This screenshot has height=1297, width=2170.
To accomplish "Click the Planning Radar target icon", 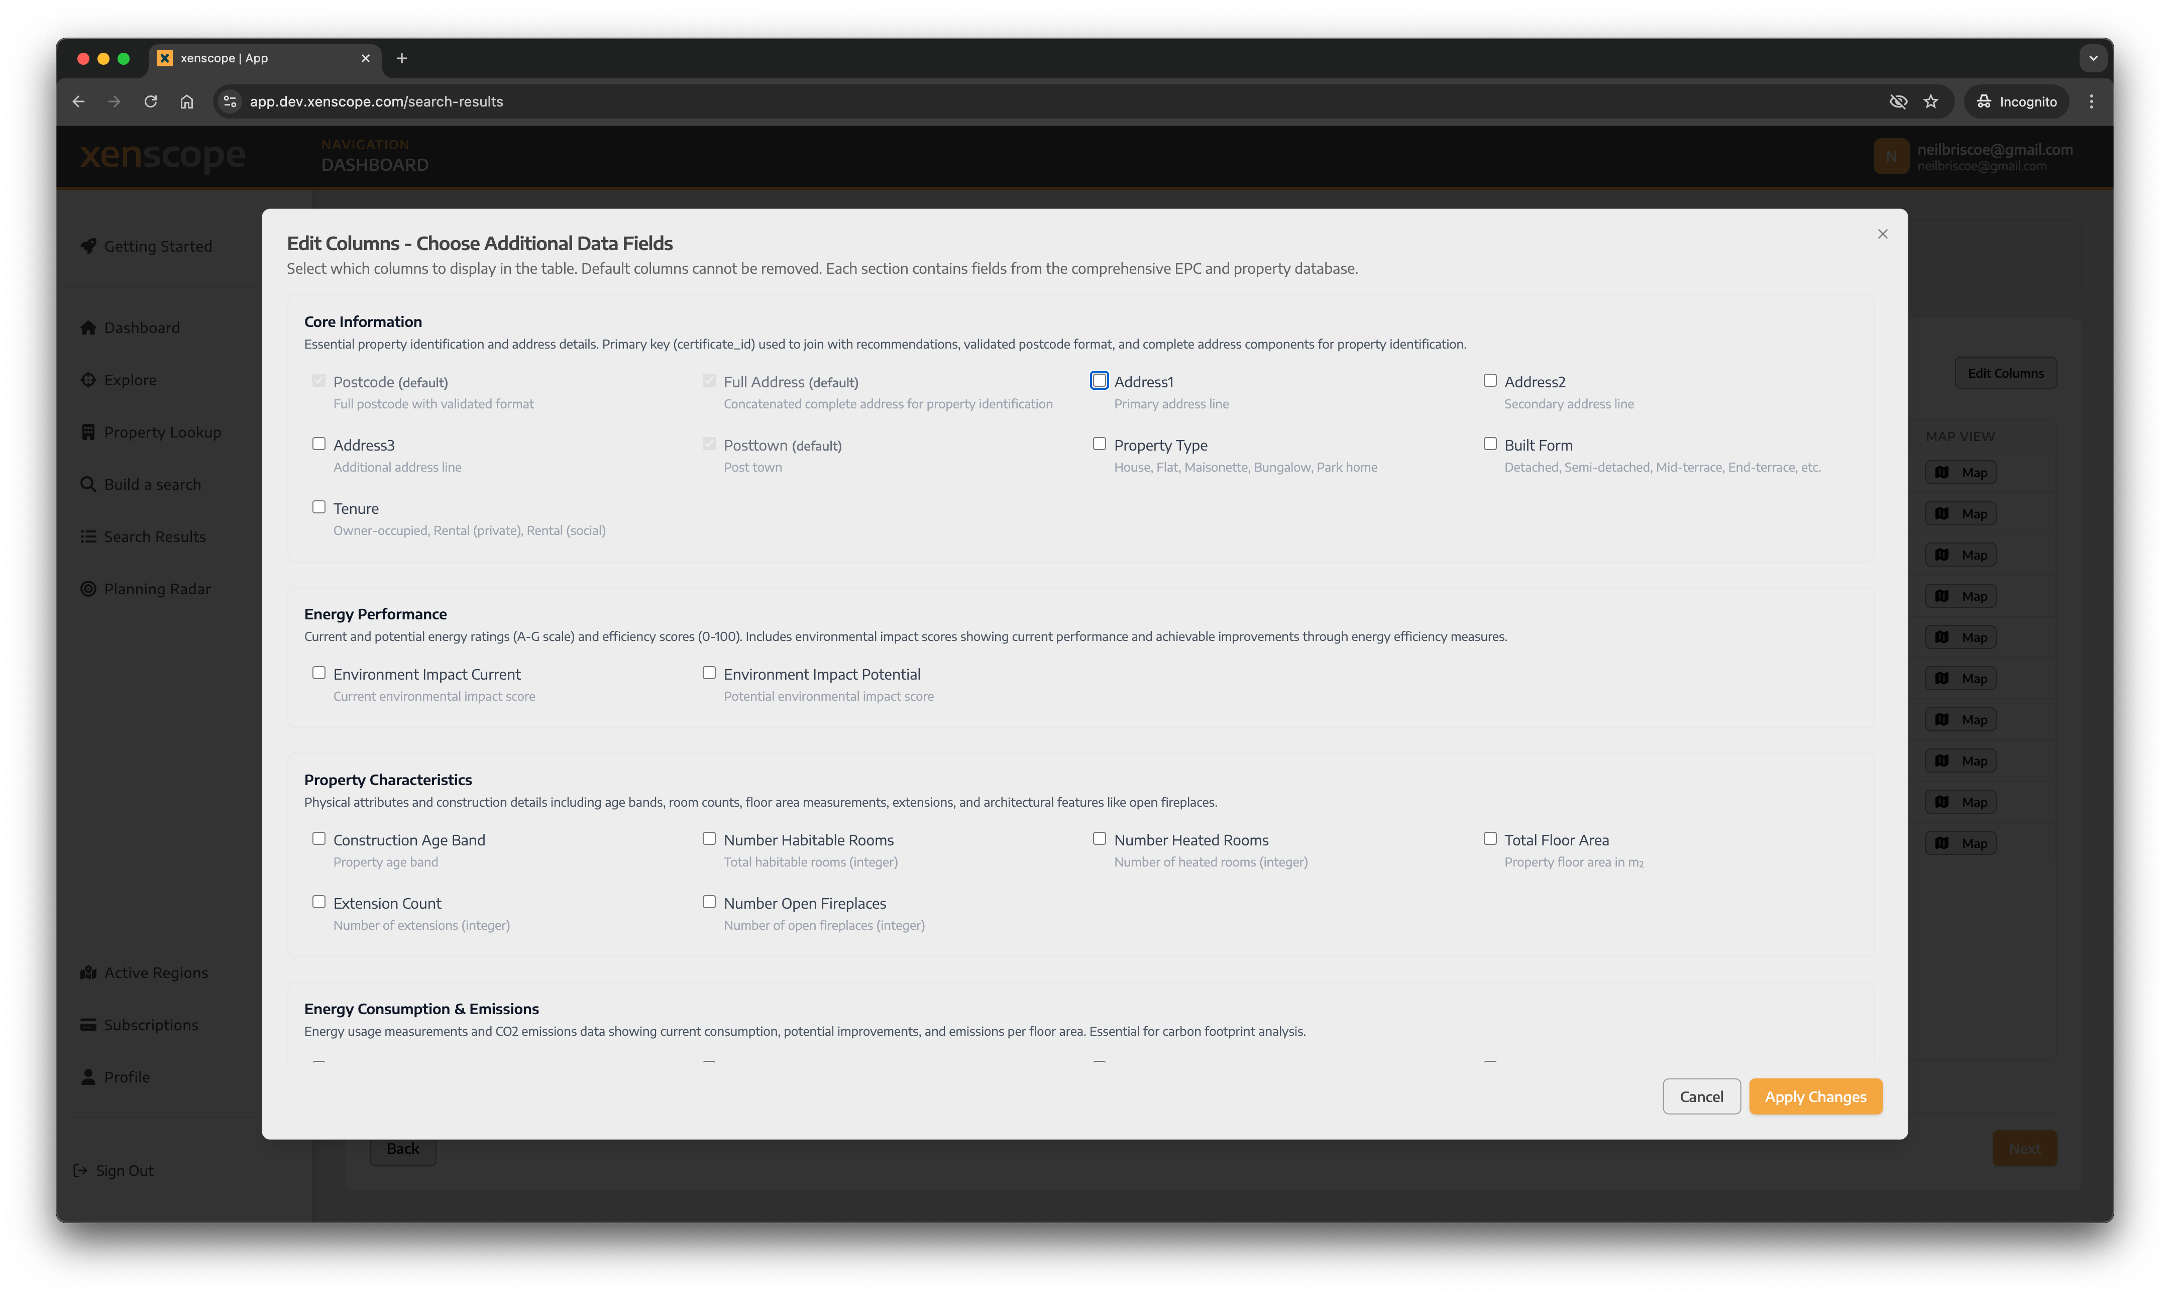I will pyautogui.click(x=88, y=589).
